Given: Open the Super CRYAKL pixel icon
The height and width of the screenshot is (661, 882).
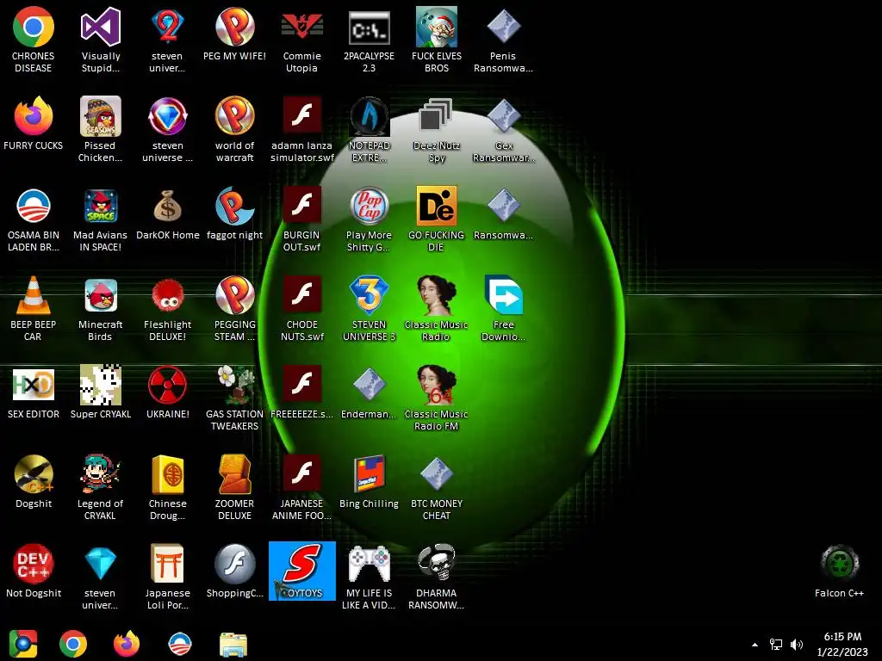Looking at the screenshot, I should (x=100, y=385).
